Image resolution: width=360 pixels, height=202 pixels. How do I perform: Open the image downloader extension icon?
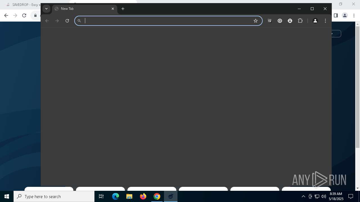(x=270, y=21)
